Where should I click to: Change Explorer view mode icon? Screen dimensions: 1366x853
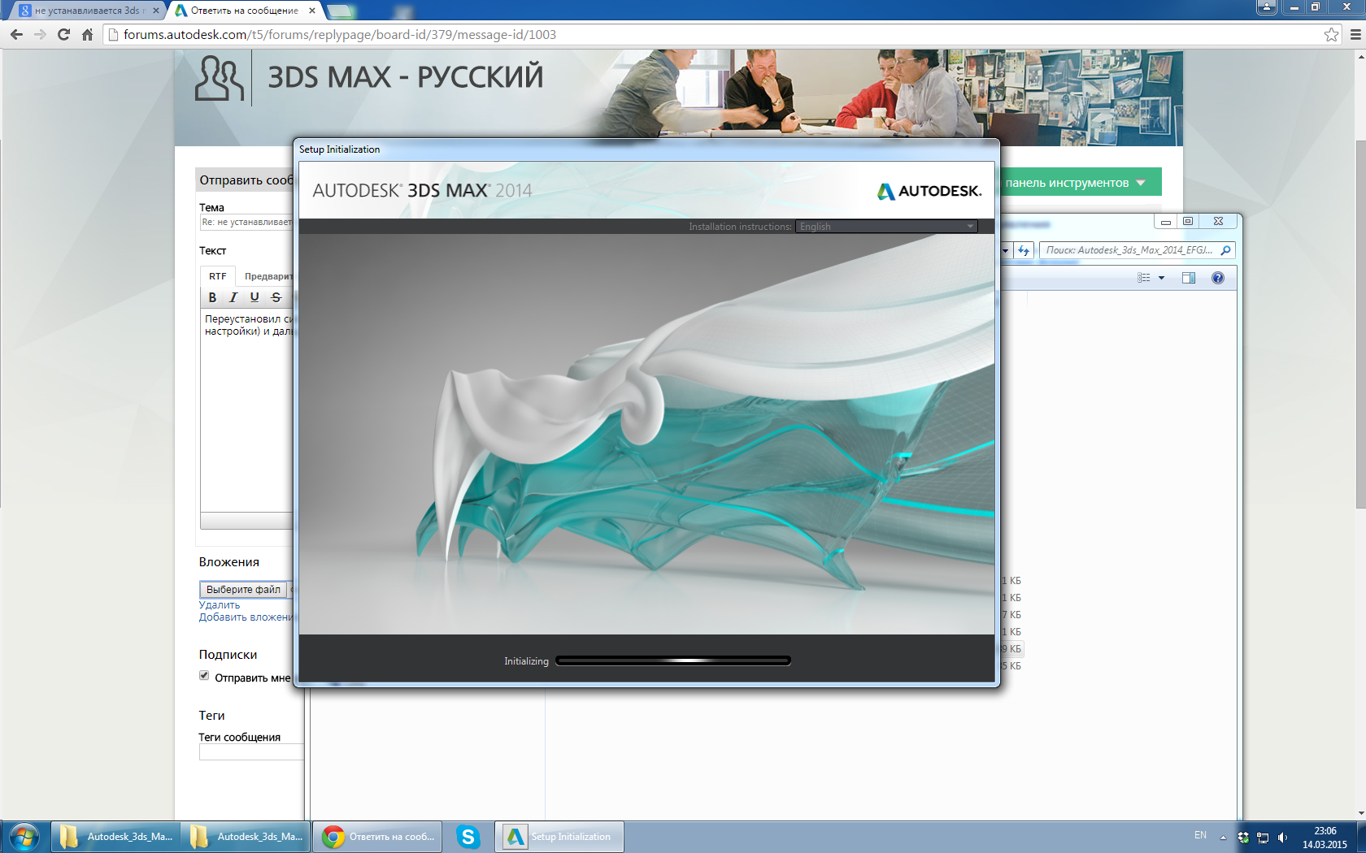coord(1144,278)
